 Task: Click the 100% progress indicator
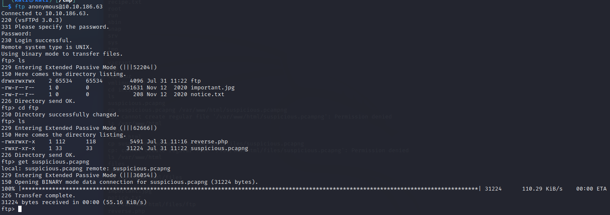pyautogui.click(x=8, y=189)
